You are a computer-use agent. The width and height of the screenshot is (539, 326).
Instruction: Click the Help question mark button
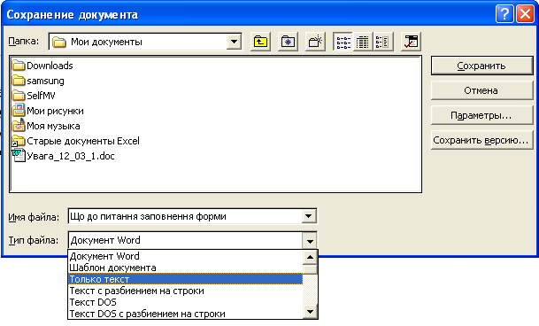click(x=504, y=14)
